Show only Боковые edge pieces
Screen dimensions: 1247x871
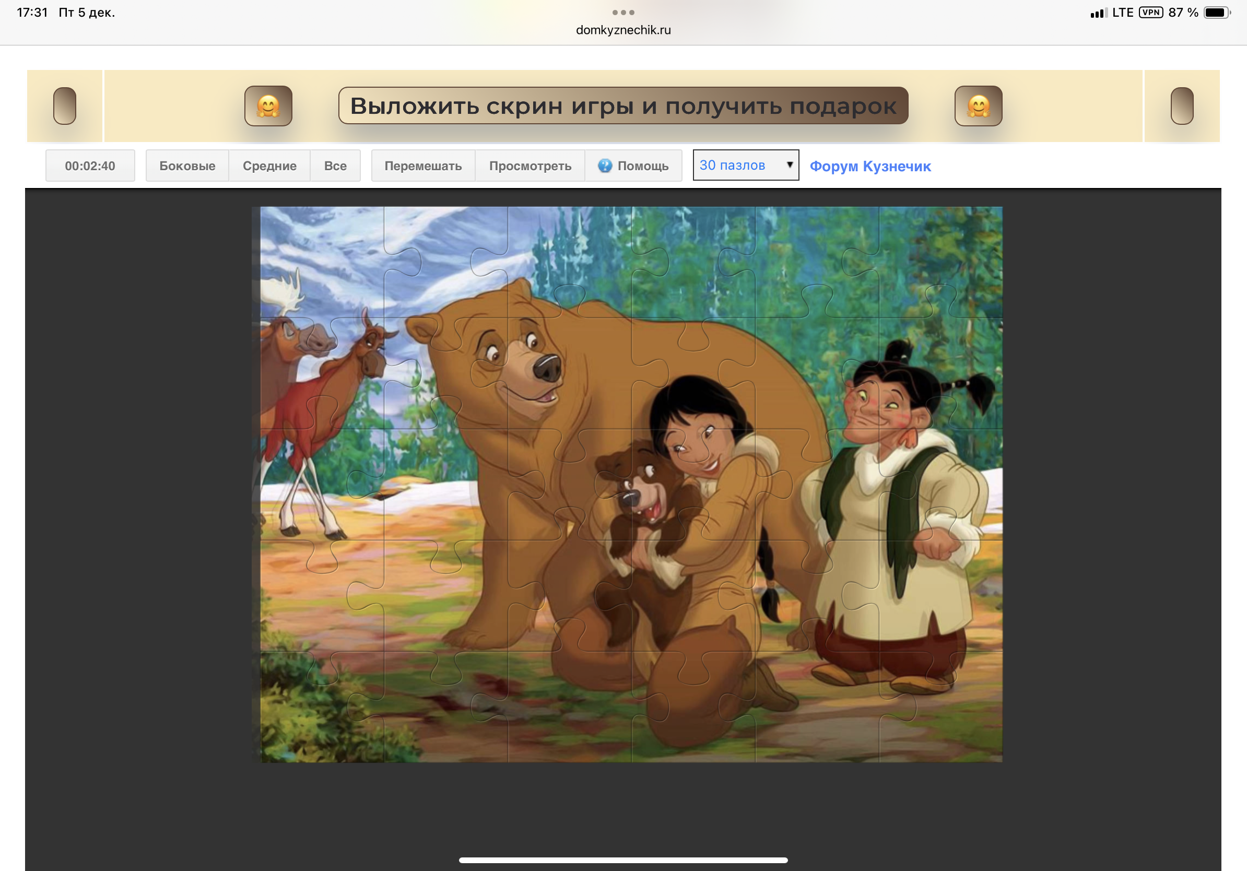coord(187,166)
